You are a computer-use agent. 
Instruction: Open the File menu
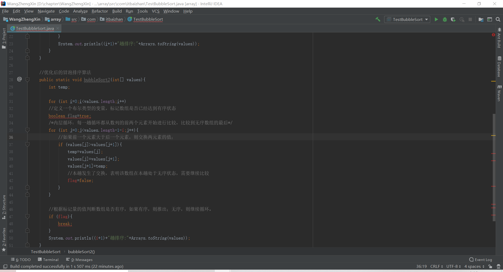(5, 11)
